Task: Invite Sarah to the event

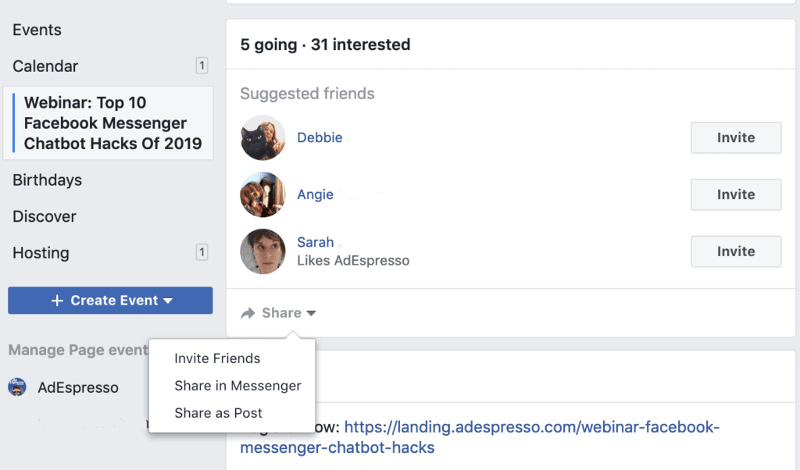Action: pos(735,251)
